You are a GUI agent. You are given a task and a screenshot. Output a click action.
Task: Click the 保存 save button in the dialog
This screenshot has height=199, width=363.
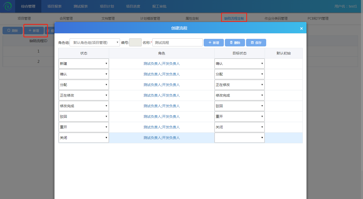256,43
